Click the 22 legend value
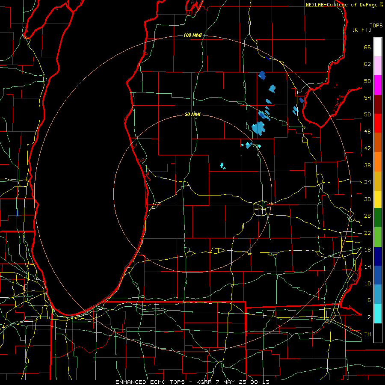 click(367, 233)
